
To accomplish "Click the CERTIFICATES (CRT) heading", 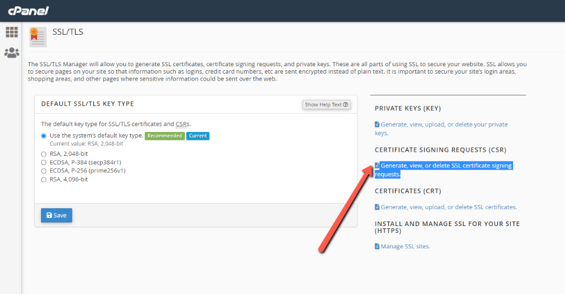I will tap(408, 191).
